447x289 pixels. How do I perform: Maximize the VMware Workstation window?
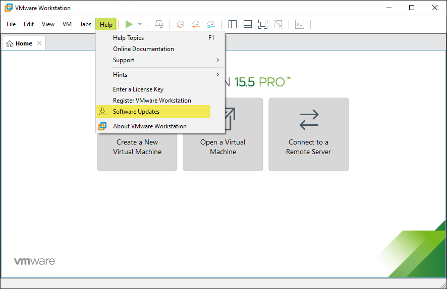click(412, 8)
